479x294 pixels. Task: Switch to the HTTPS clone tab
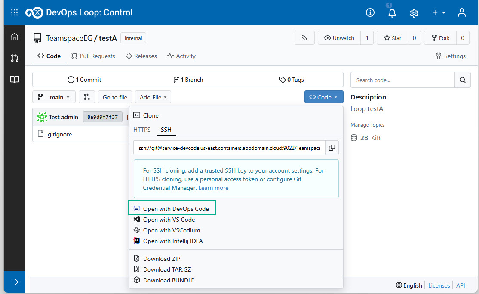point(142,130)
